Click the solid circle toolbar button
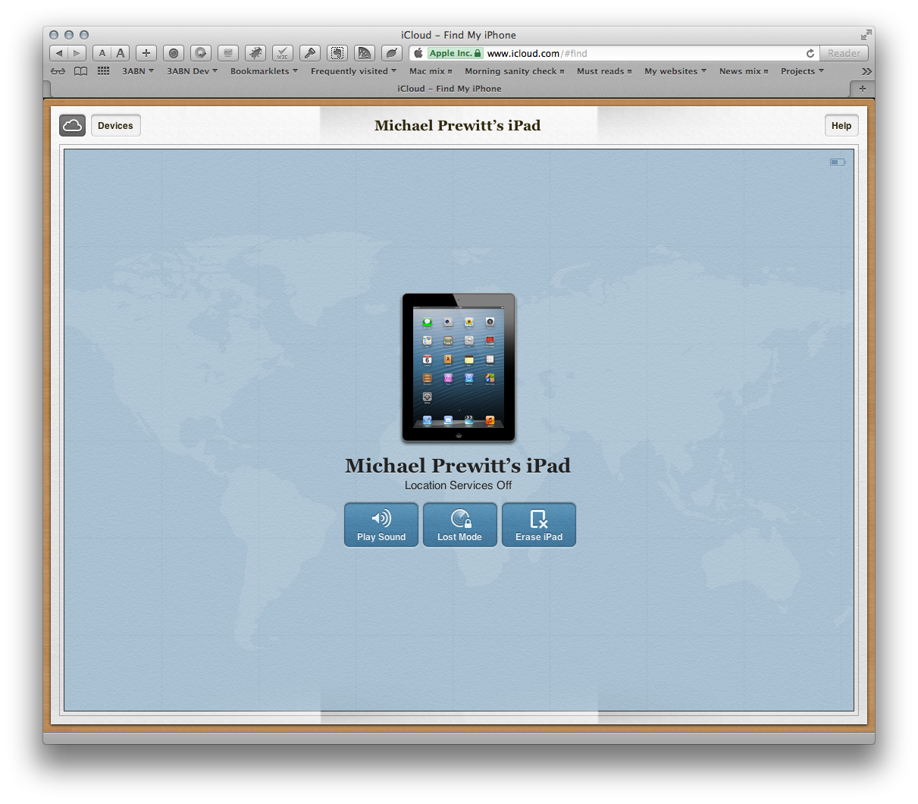This screenshot has width=918, height=804. coord(174,53)
